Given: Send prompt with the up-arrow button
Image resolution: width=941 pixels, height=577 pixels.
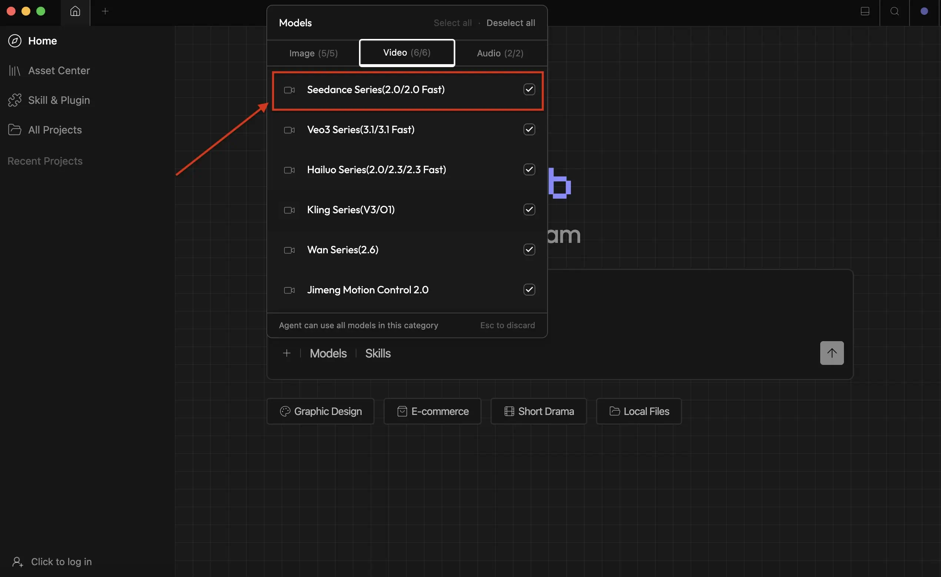Looking at the screenshot, I should [832, 353].
